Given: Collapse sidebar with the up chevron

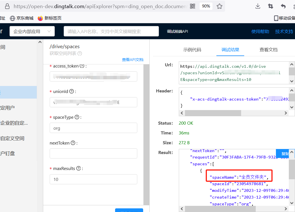Looking at the screenshot, I should pyautogui.click(x=40, y=42).
